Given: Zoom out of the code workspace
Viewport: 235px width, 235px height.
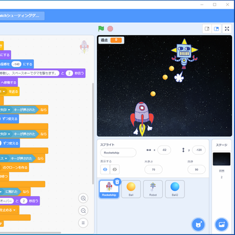Looking at the screenshot, I should click(83, 211).
